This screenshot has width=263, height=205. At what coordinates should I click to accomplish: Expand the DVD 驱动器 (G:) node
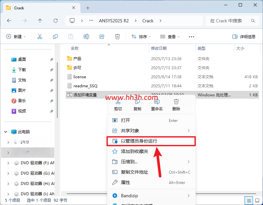[x=8, y=173]
